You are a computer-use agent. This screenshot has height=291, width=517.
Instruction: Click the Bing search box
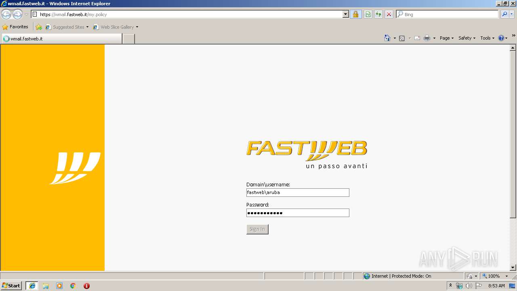tap(447, 14)
